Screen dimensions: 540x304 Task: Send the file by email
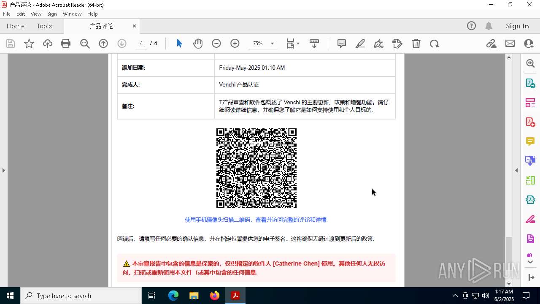(x=510, y=43)
